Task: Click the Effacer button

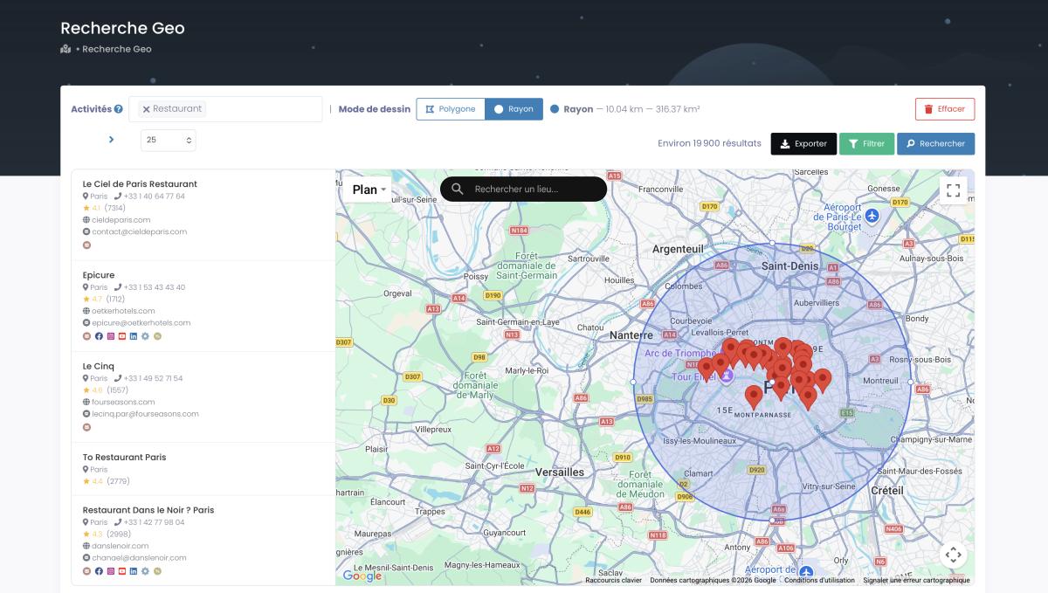Action: (945, 109)
